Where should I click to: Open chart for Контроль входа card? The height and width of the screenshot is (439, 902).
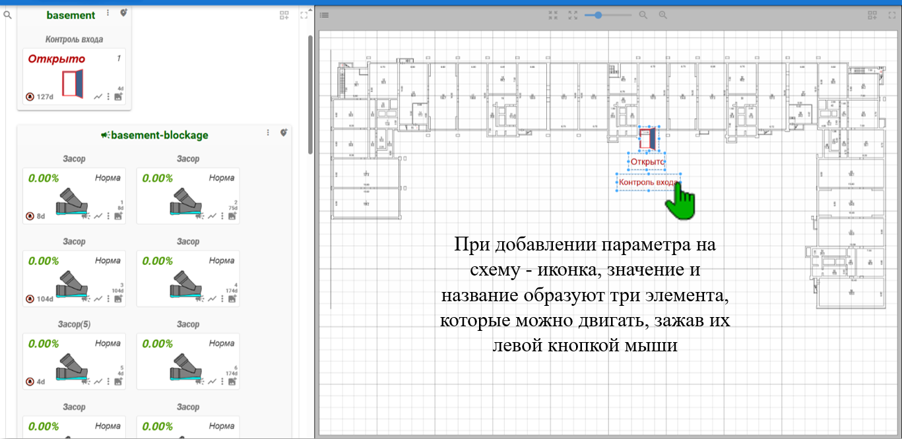[98, 96]
